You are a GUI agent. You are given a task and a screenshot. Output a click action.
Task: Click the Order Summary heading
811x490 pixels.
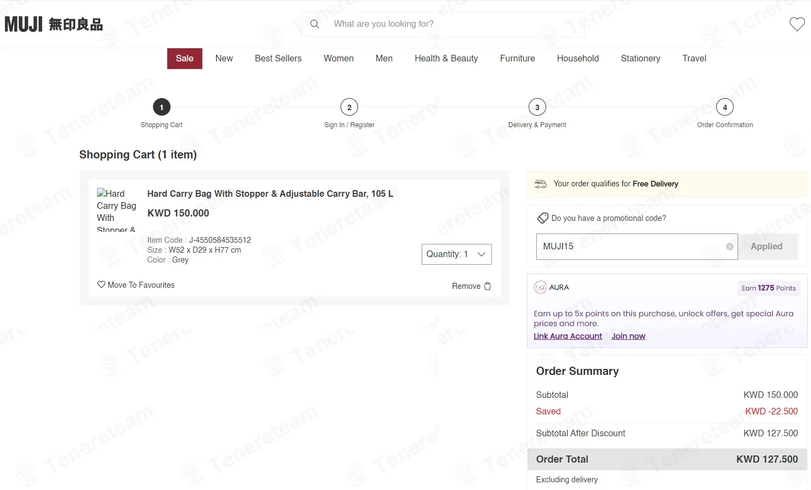click(577, 371)
